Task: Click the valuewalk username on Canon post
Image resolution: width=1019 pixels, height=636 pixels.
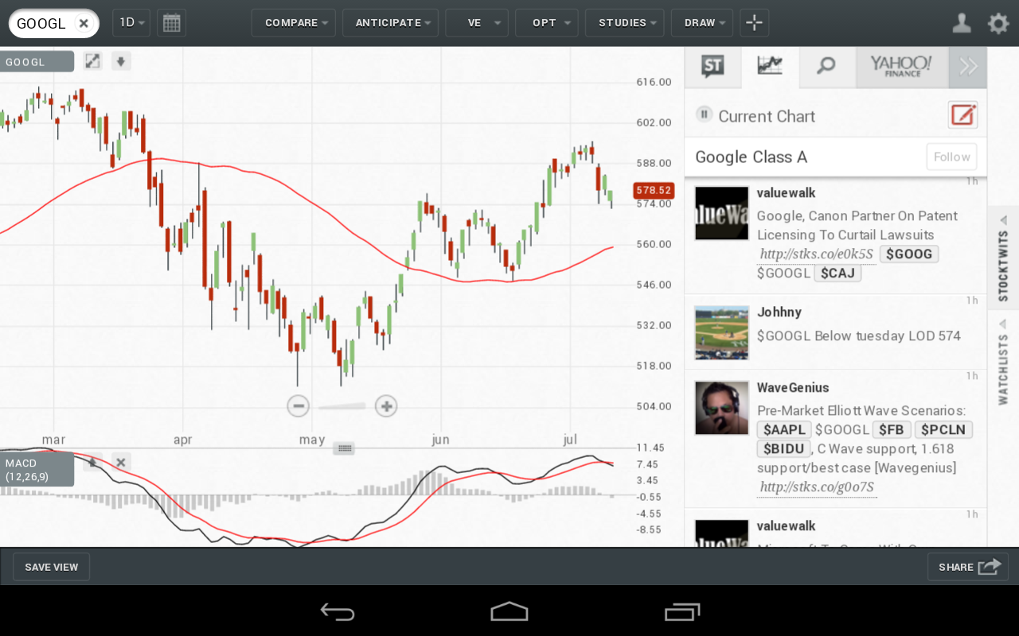Action: pyautogui.click(x=787, y=193)
